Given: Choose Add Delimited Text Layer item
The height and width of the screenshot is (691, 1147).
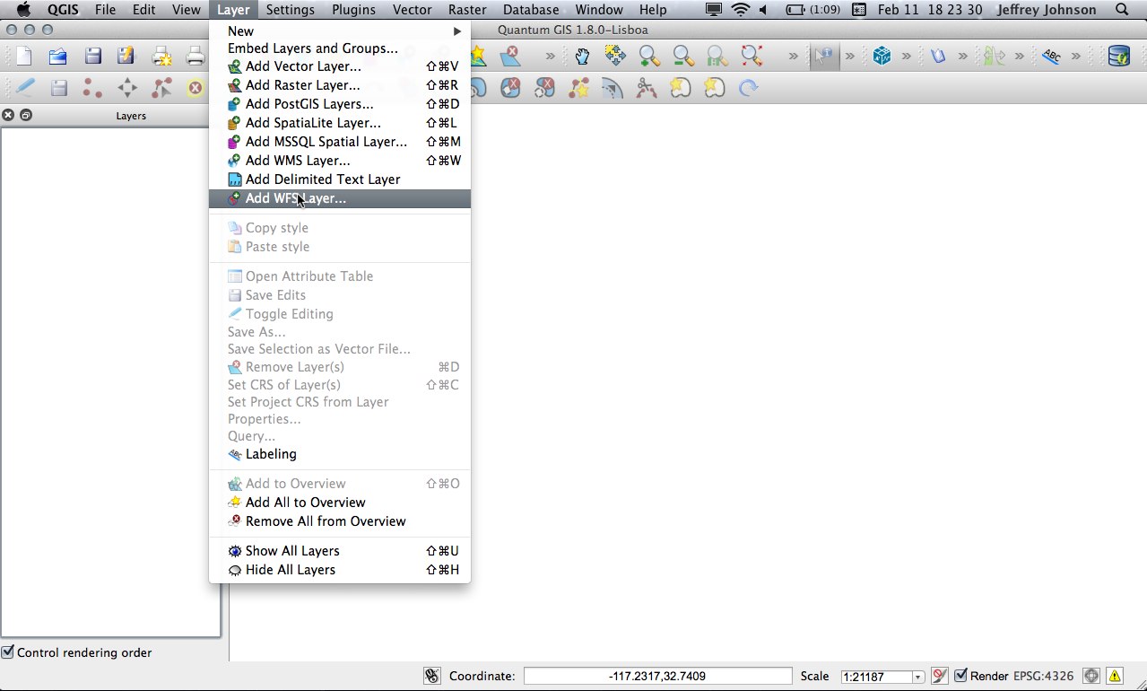Looking at the screenshot, I should point(340,179).
